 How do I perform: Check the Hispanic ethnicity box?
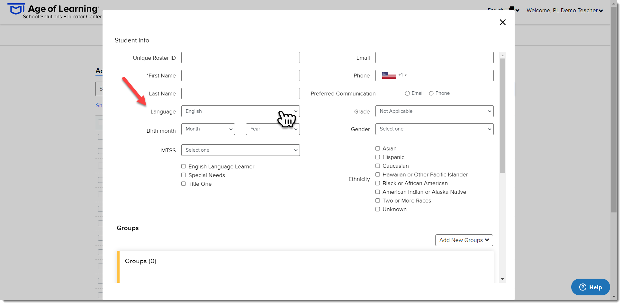378,157
